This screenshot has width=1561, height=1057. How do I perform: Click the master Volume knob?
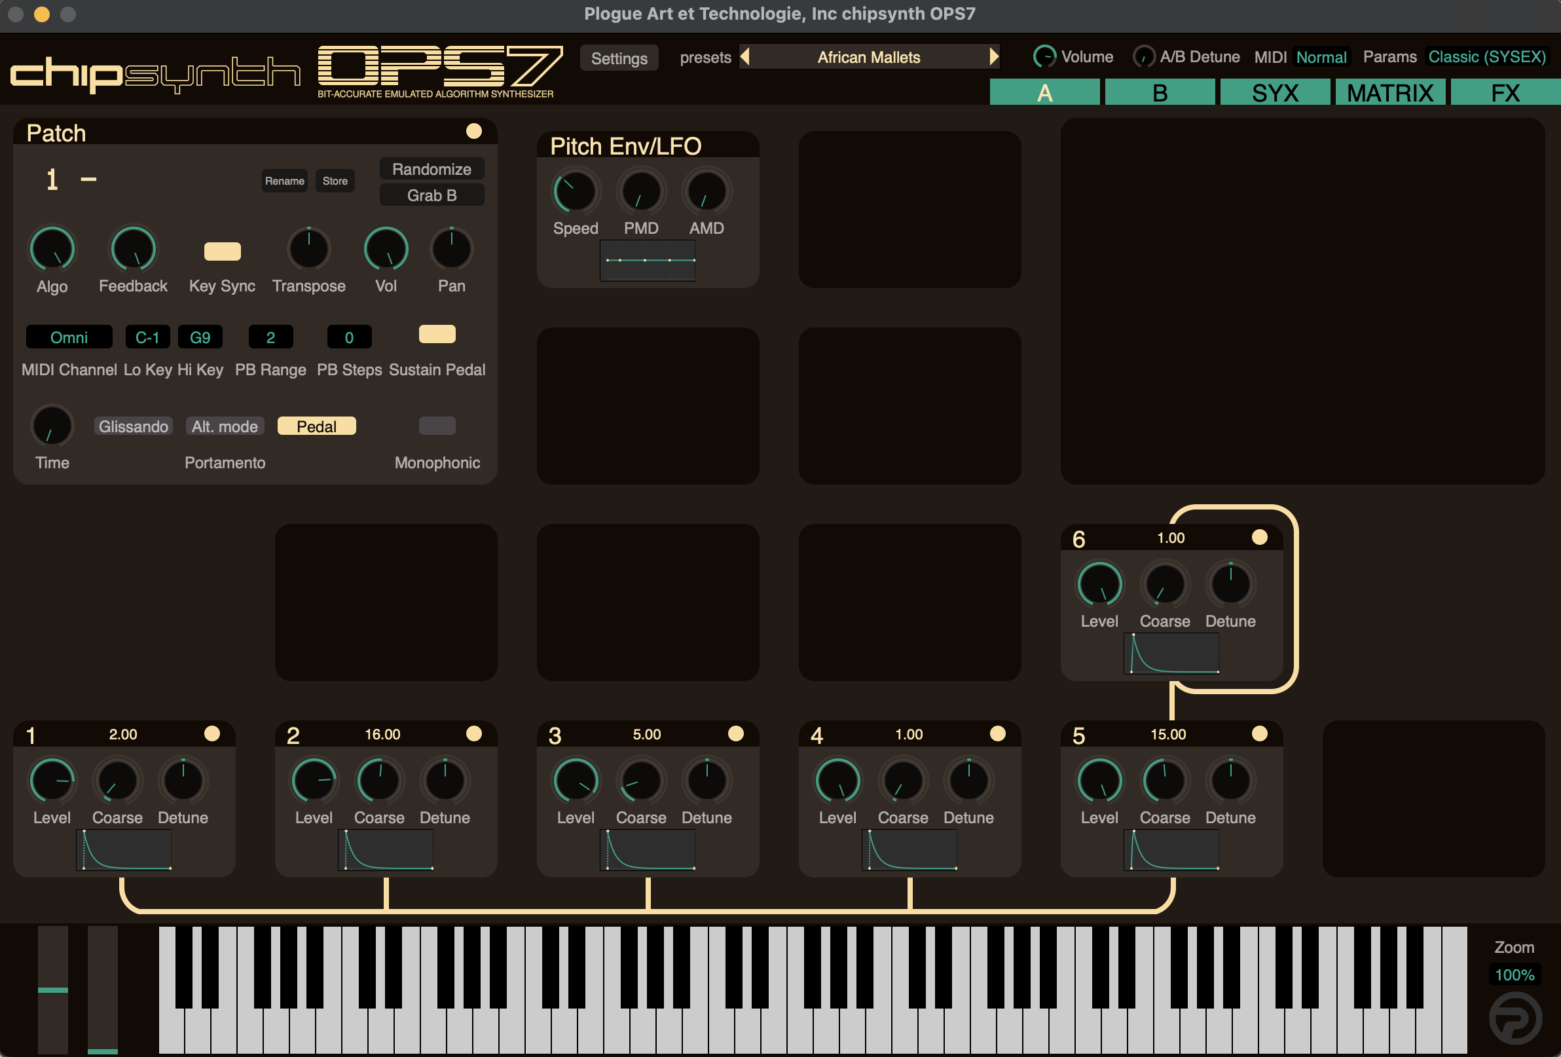coord(1044,56)
